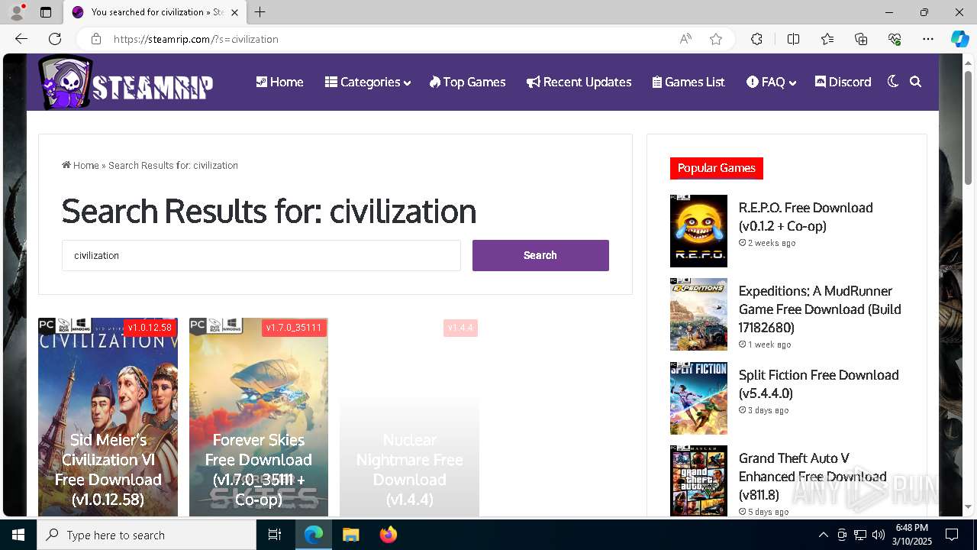The width and height of the screenshot is (977, 550).
Task: Open Copilot sidebar
Action: click(x=959, y=39)
